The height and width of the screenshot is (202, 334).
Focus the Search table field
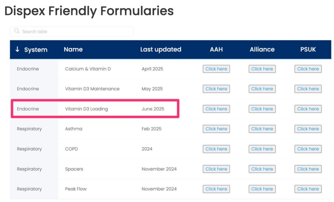point(71,32)
